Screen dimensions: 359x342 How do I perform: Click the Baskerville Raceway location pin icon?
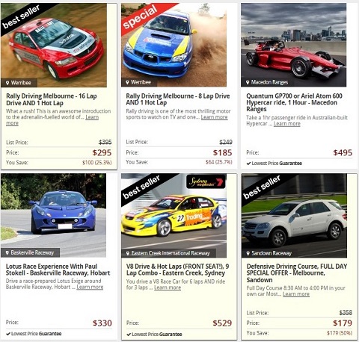[7, 252]
